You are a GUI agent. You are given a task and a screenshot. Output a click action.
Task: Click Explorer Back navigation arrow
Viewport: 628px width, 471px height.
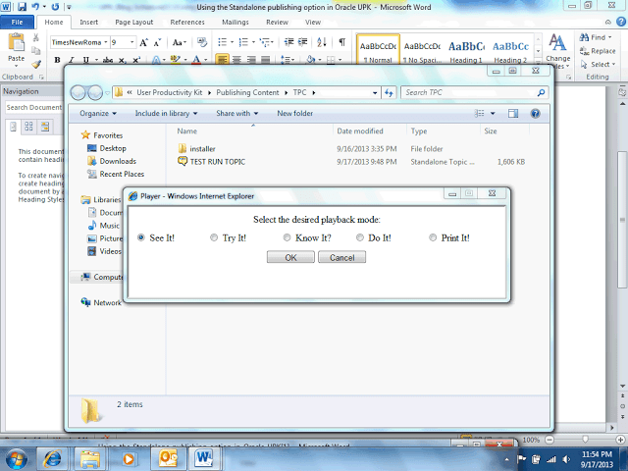[x=78, y=93]
